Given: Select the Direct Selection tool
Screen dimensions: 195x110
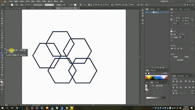Looking at the screenshot, I should coord(2,13).
